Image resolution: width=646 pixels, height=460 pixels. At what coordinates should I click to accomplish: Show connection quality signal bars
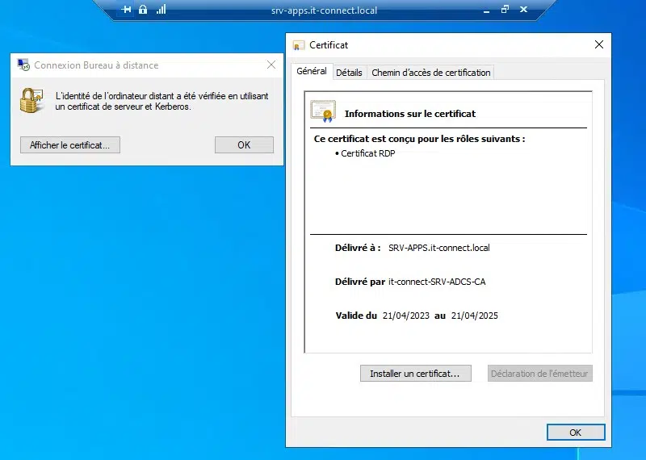tap(161, 9)
